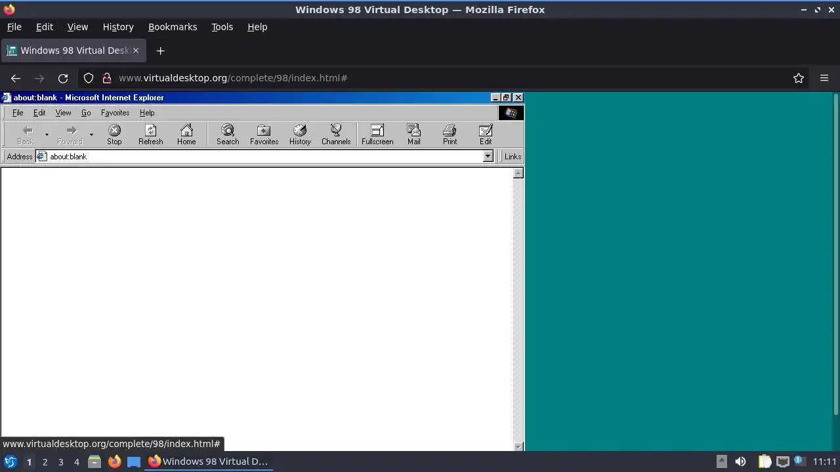
Task: Stop page loading in Internet Explorer
Action: point(114,134)
